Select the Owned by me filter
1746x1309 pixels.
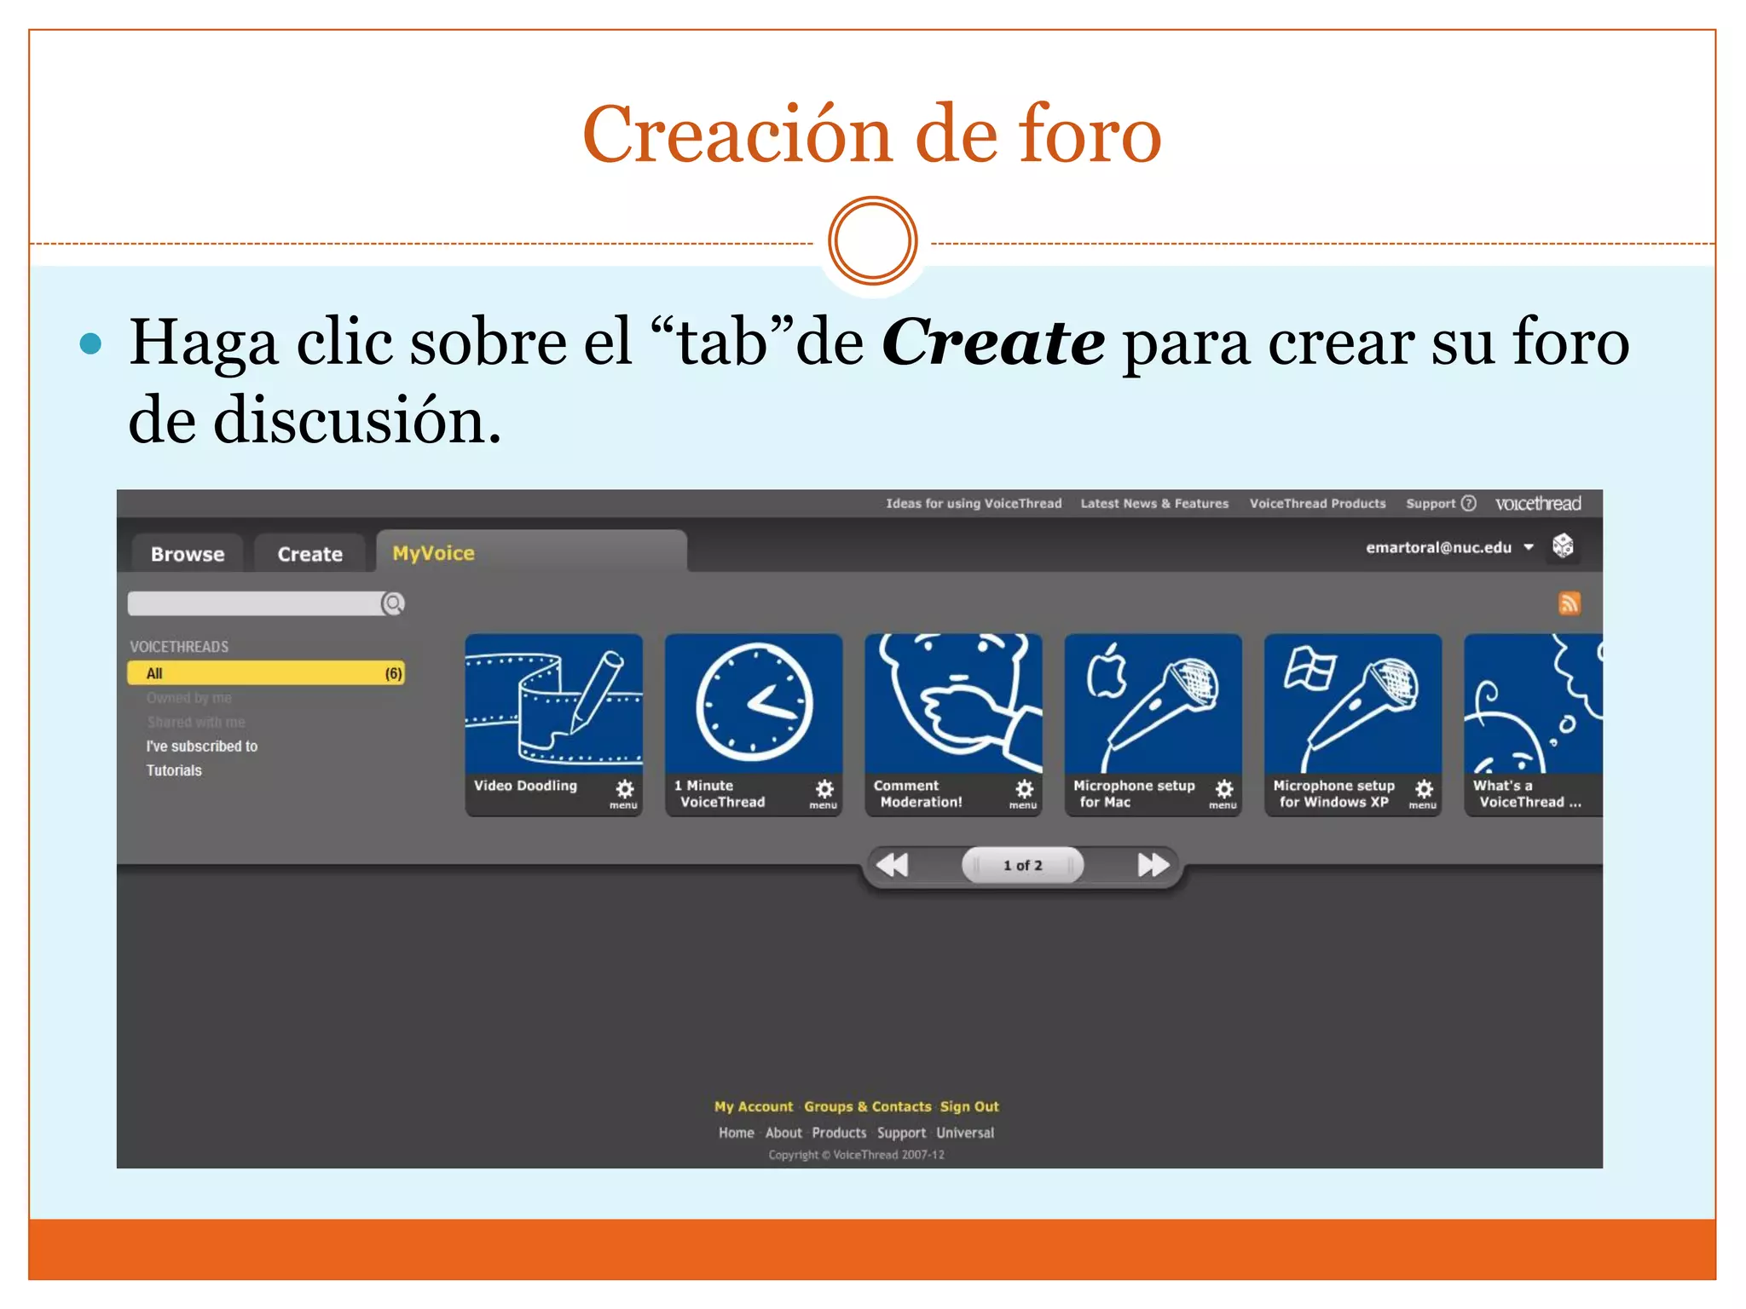click(x=188, y=698)
